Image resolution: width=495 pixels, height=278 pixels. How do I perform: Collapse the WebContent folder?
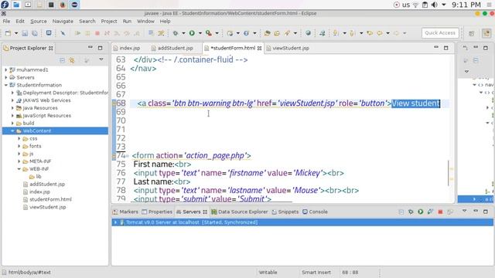coord(12,131)
